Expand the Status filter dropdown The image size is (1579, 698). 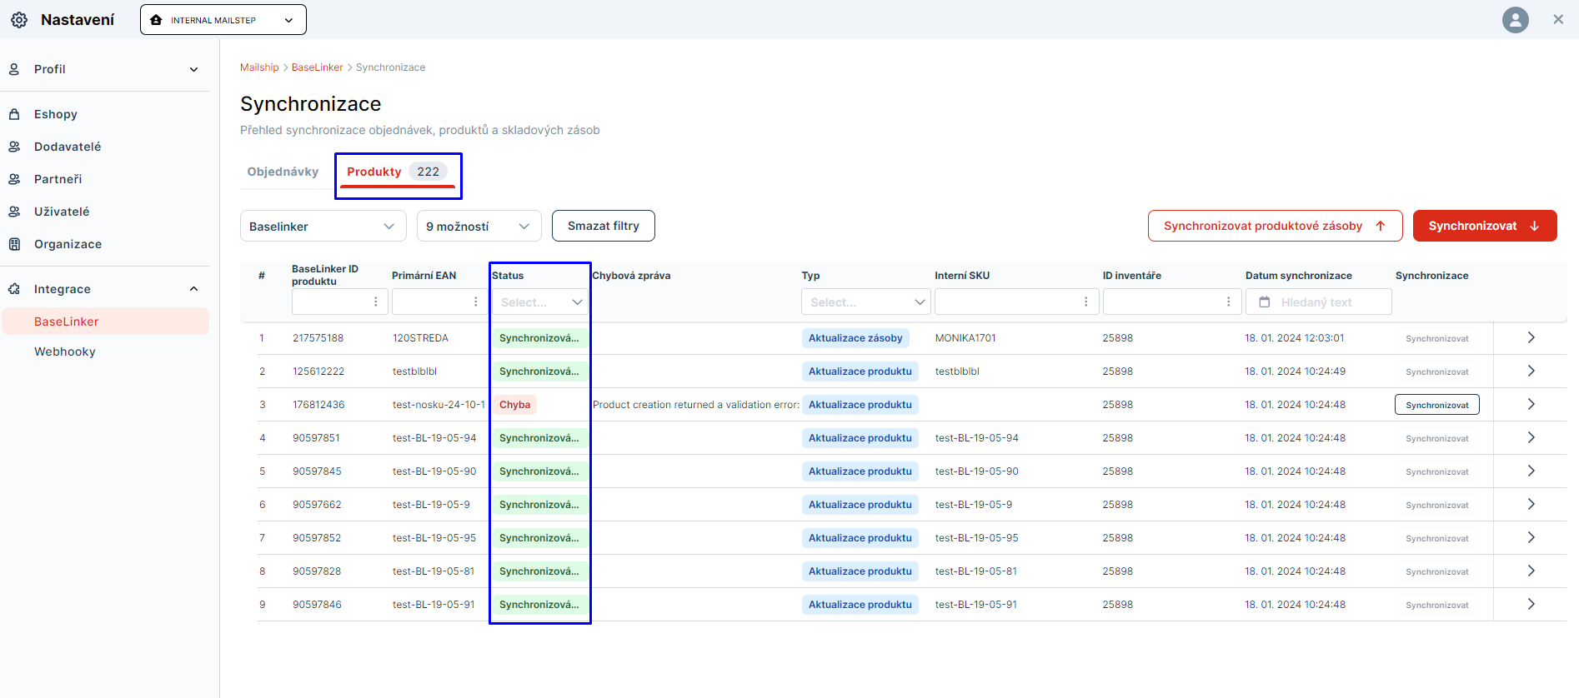[540, 302]
